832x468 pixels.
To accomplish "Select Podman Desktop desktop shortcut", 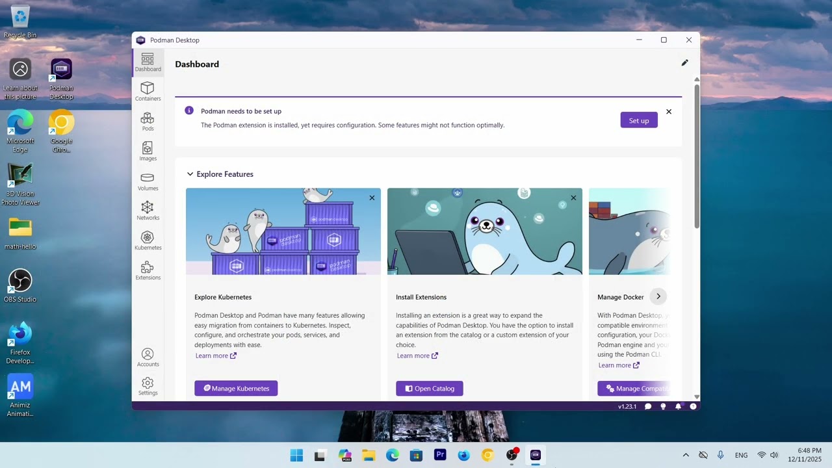I will 61,79.
